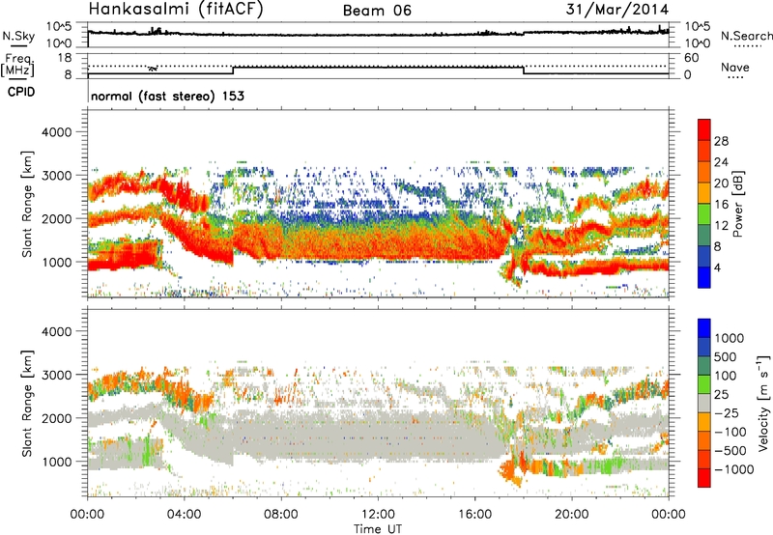Click the 'Freq. [MHz]' axis label
This screenshot has width=773, height=535.
(x=17, y=65)
